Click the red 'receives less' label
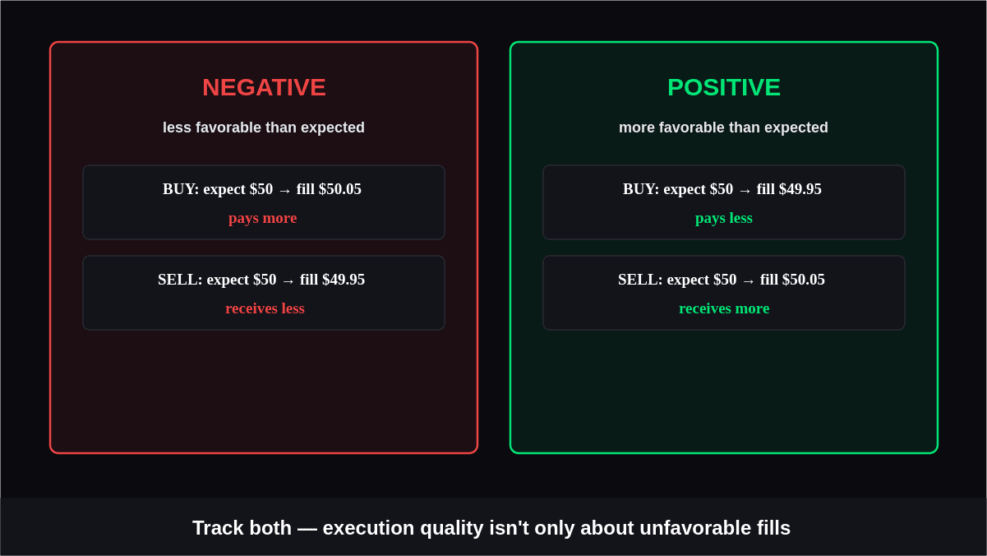The image size is (987, 556). (x=265, y=308)
